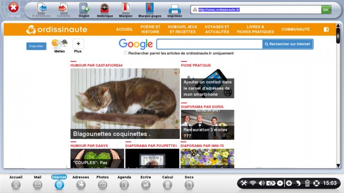The height and width of the screenshot is (193, 344).
Task: Open the COMMUNAUTÉ menu
Action: (295, 29)
